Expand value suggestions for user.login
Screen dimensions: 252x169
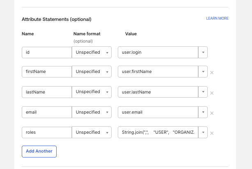coord(203,53)
